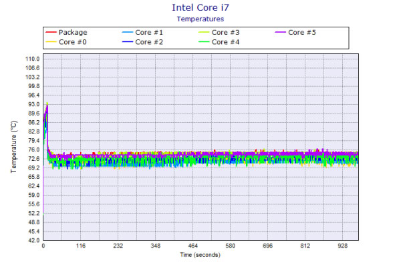Image resolution: width=401 pixels, height=267 pixels.
Task: Click the 72.6 y-axis label
Action: tap(34, 159)
